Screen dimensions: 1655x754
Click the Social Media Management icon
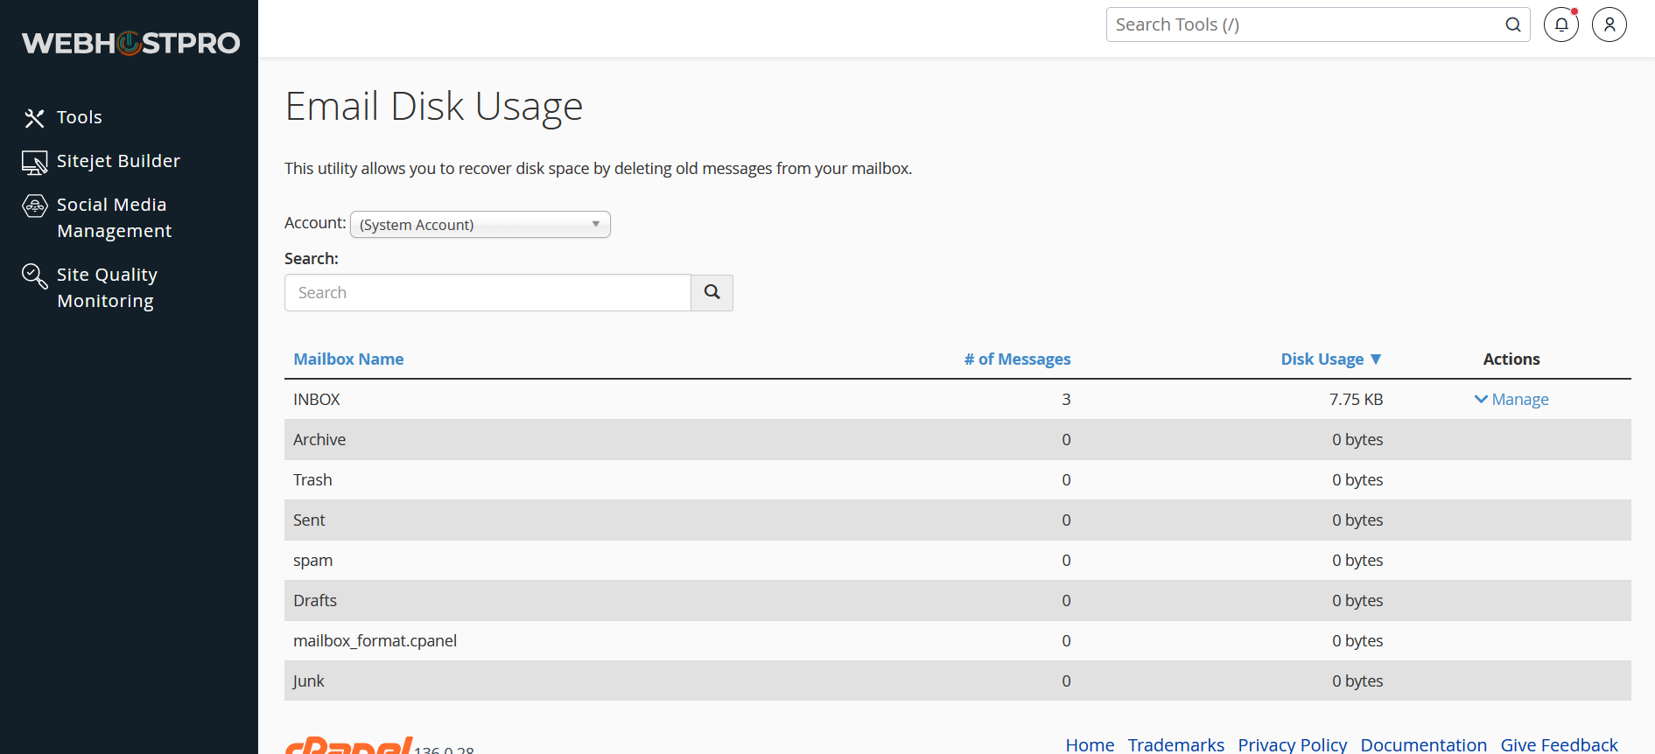pyautogui.click(x=34, y=206)
